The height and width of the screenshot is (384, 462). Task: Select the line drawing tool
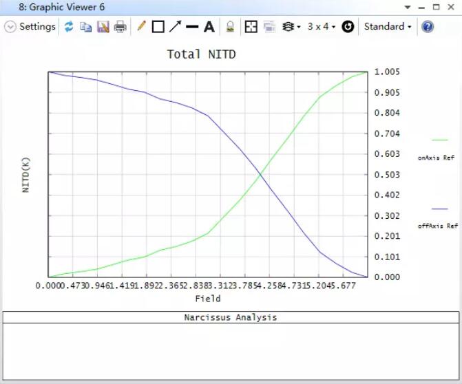click(192, 27)
